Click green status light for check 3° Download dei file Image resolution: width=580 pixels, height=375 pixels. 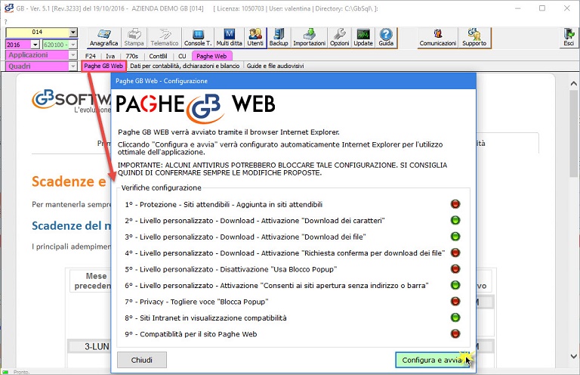(x=455, y=237)
